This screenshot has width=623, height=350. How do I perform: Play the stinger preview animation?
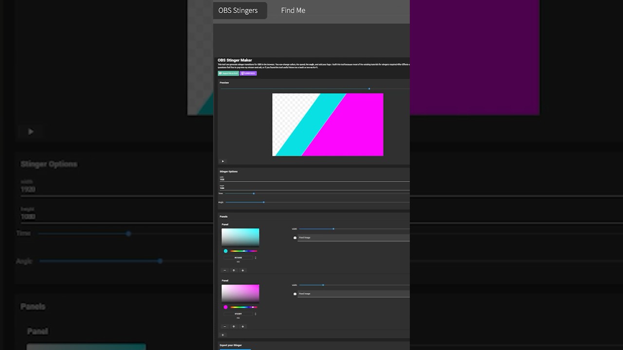223,161
